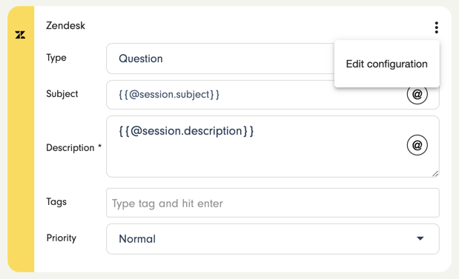Open the Type dropdown showing Question
This screenshot has width=459, height=279.
pos(220,58)
